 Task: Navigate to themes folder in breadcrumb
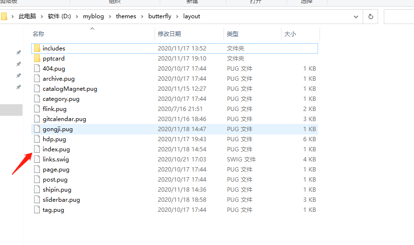click(x=126, y=16)
